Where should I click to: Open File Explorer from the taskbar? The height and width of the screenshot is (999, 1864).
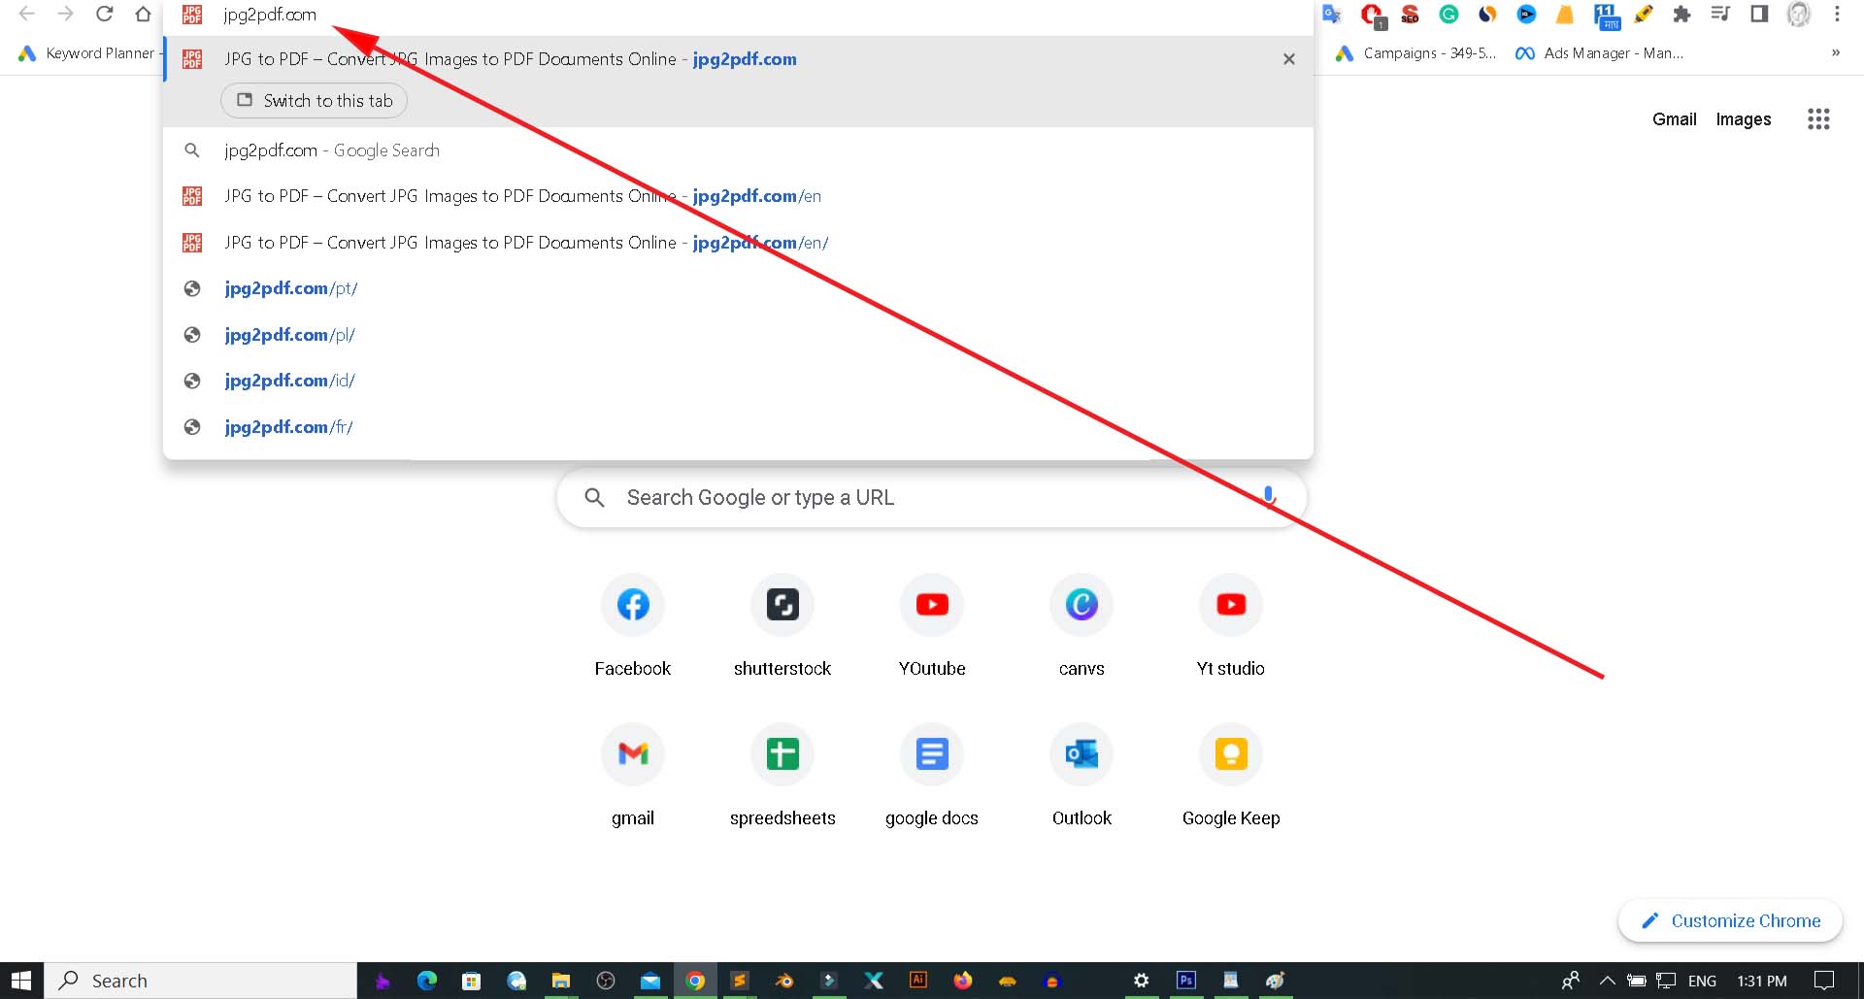[560, 981]
